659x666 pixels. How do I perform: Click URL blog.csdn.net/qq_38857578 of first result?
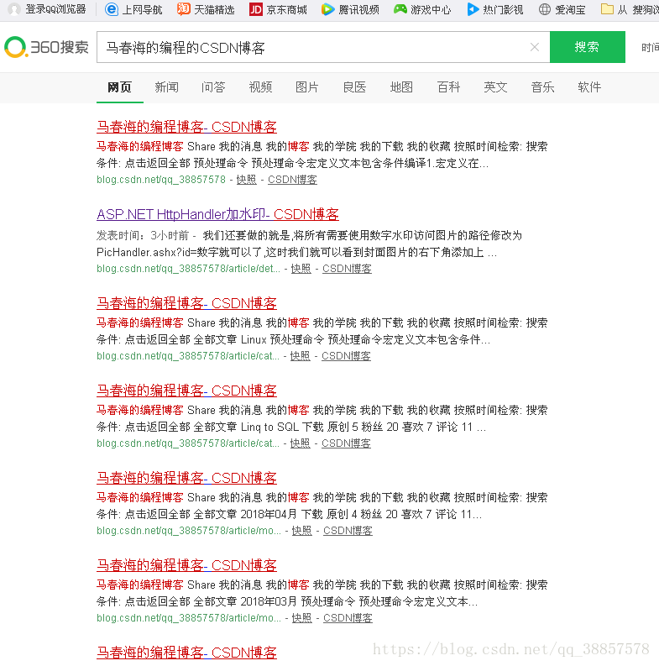[x=161, y=180]
